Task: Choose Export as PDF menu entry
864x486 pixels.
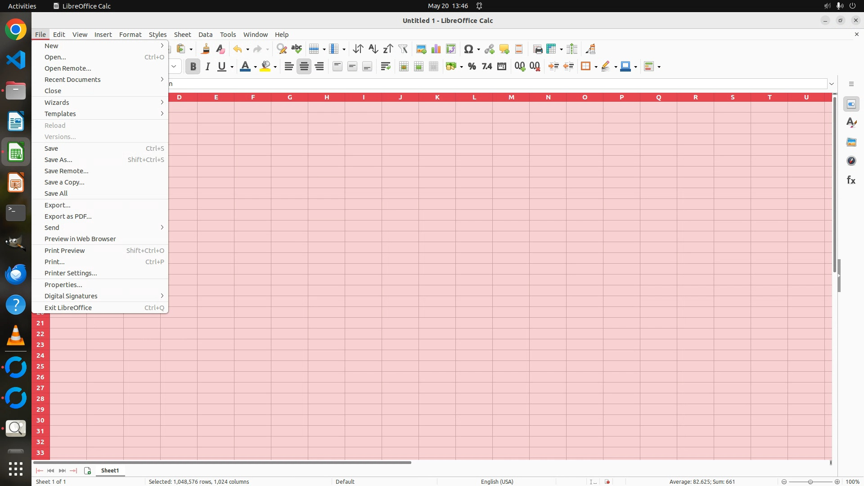Action: 68,216
